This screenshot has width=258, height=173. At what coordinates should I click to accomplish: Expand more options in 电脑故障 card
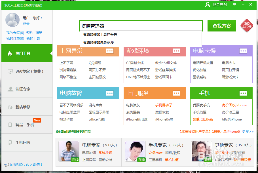coord(110,93)
